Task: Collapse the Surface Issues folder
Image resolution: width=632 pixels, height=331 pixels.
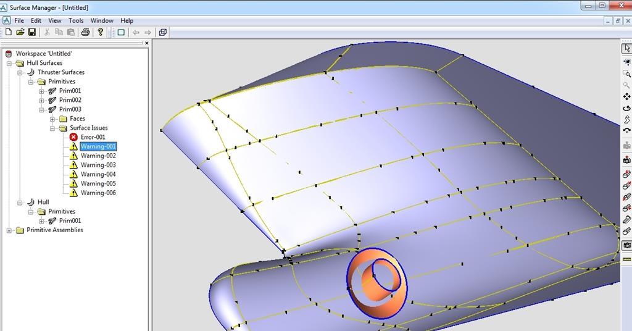Action: (52, 128)
